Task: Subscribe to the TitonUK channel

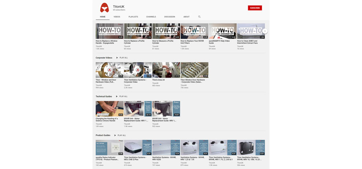Action: click(x=255, y=8)
